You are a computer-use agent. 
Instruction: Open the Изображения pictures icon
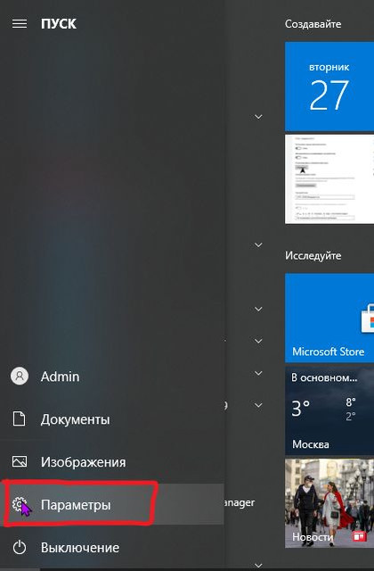pyautogui.click(x=20, y=462)
